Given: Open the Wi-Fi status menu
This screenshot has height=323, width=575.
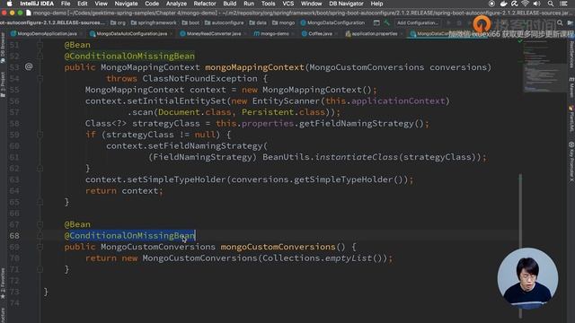Looking at the screenshot, I should point(525,4).
